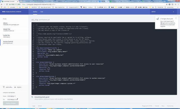Open the GitHub footer link
This screenshot has width=180, height=109.
point(40,106)
